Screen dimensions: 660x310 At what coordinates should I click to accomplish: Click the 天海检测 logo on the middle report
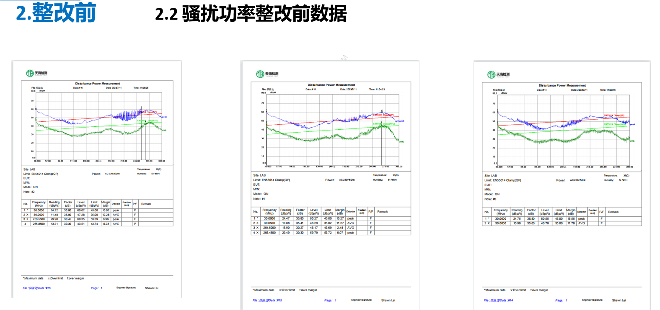[267, 74]
